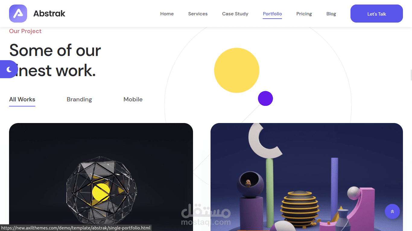Open the Pricing page link
This screenshot has width=412, height=231.
coord(304,14)
